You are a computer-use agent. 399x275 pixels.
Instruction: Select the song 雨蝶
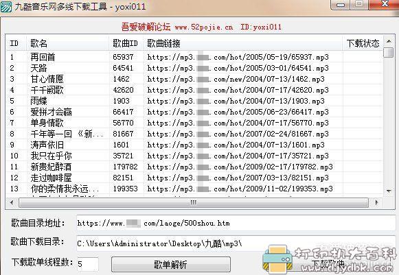click(x=38, y=101)
